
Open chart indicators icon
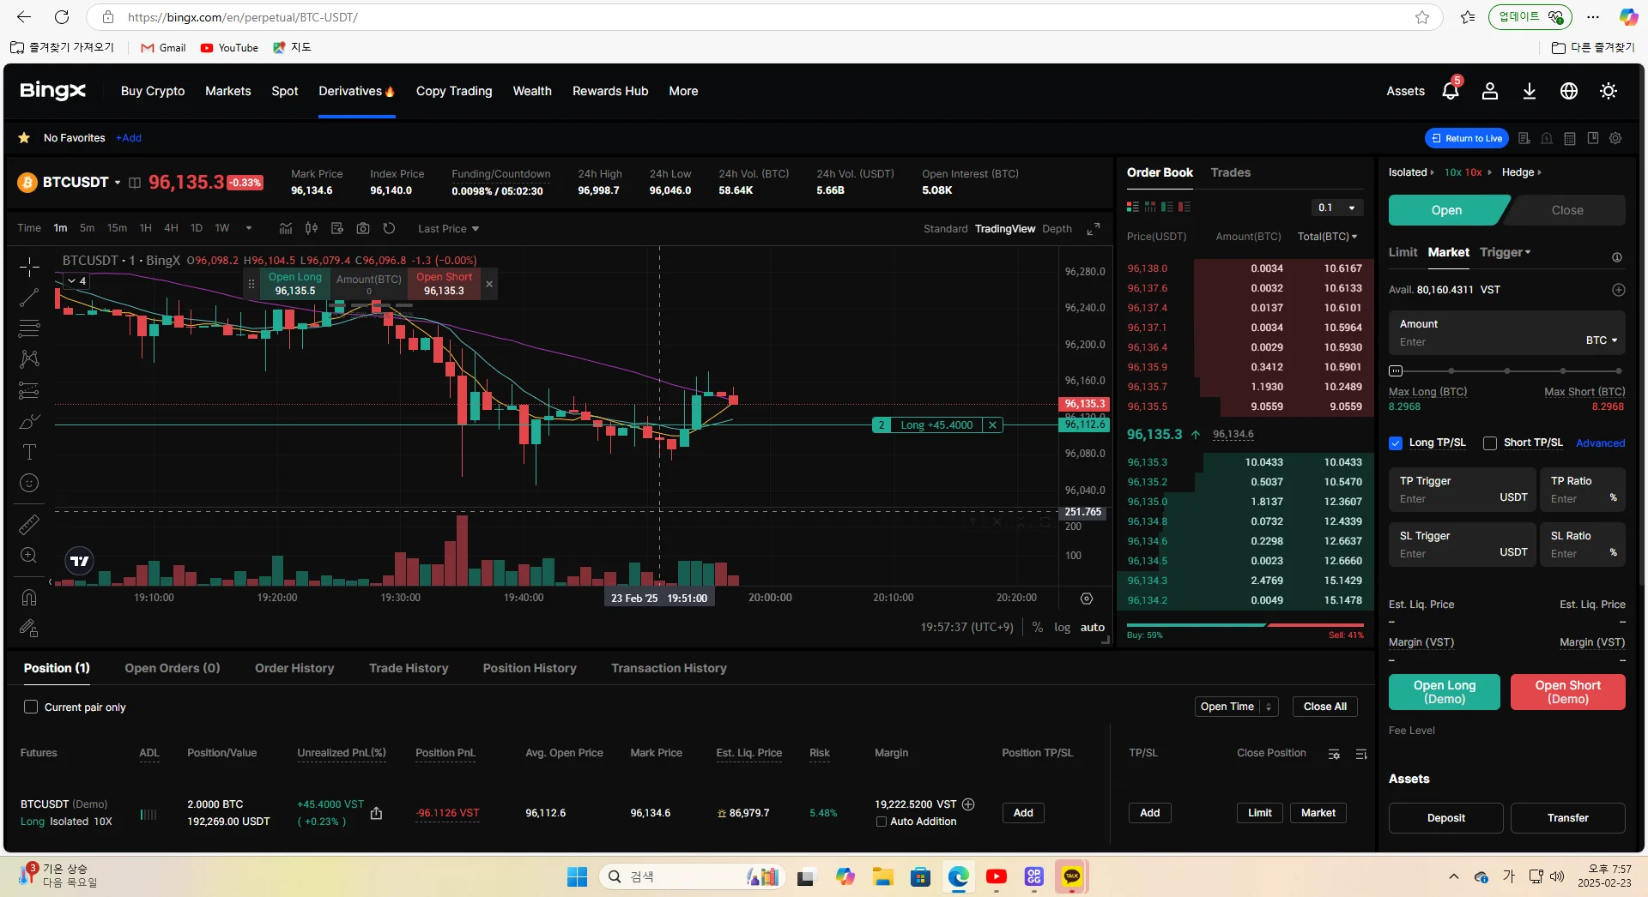click(286, 228)
